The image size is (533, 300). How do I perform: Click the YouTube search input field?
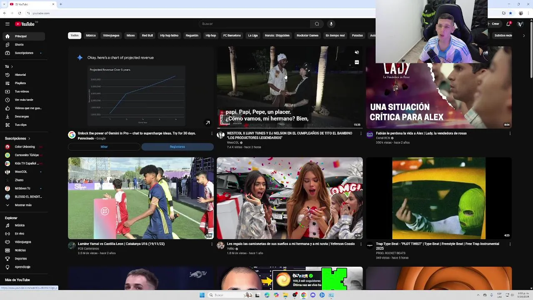255,24
